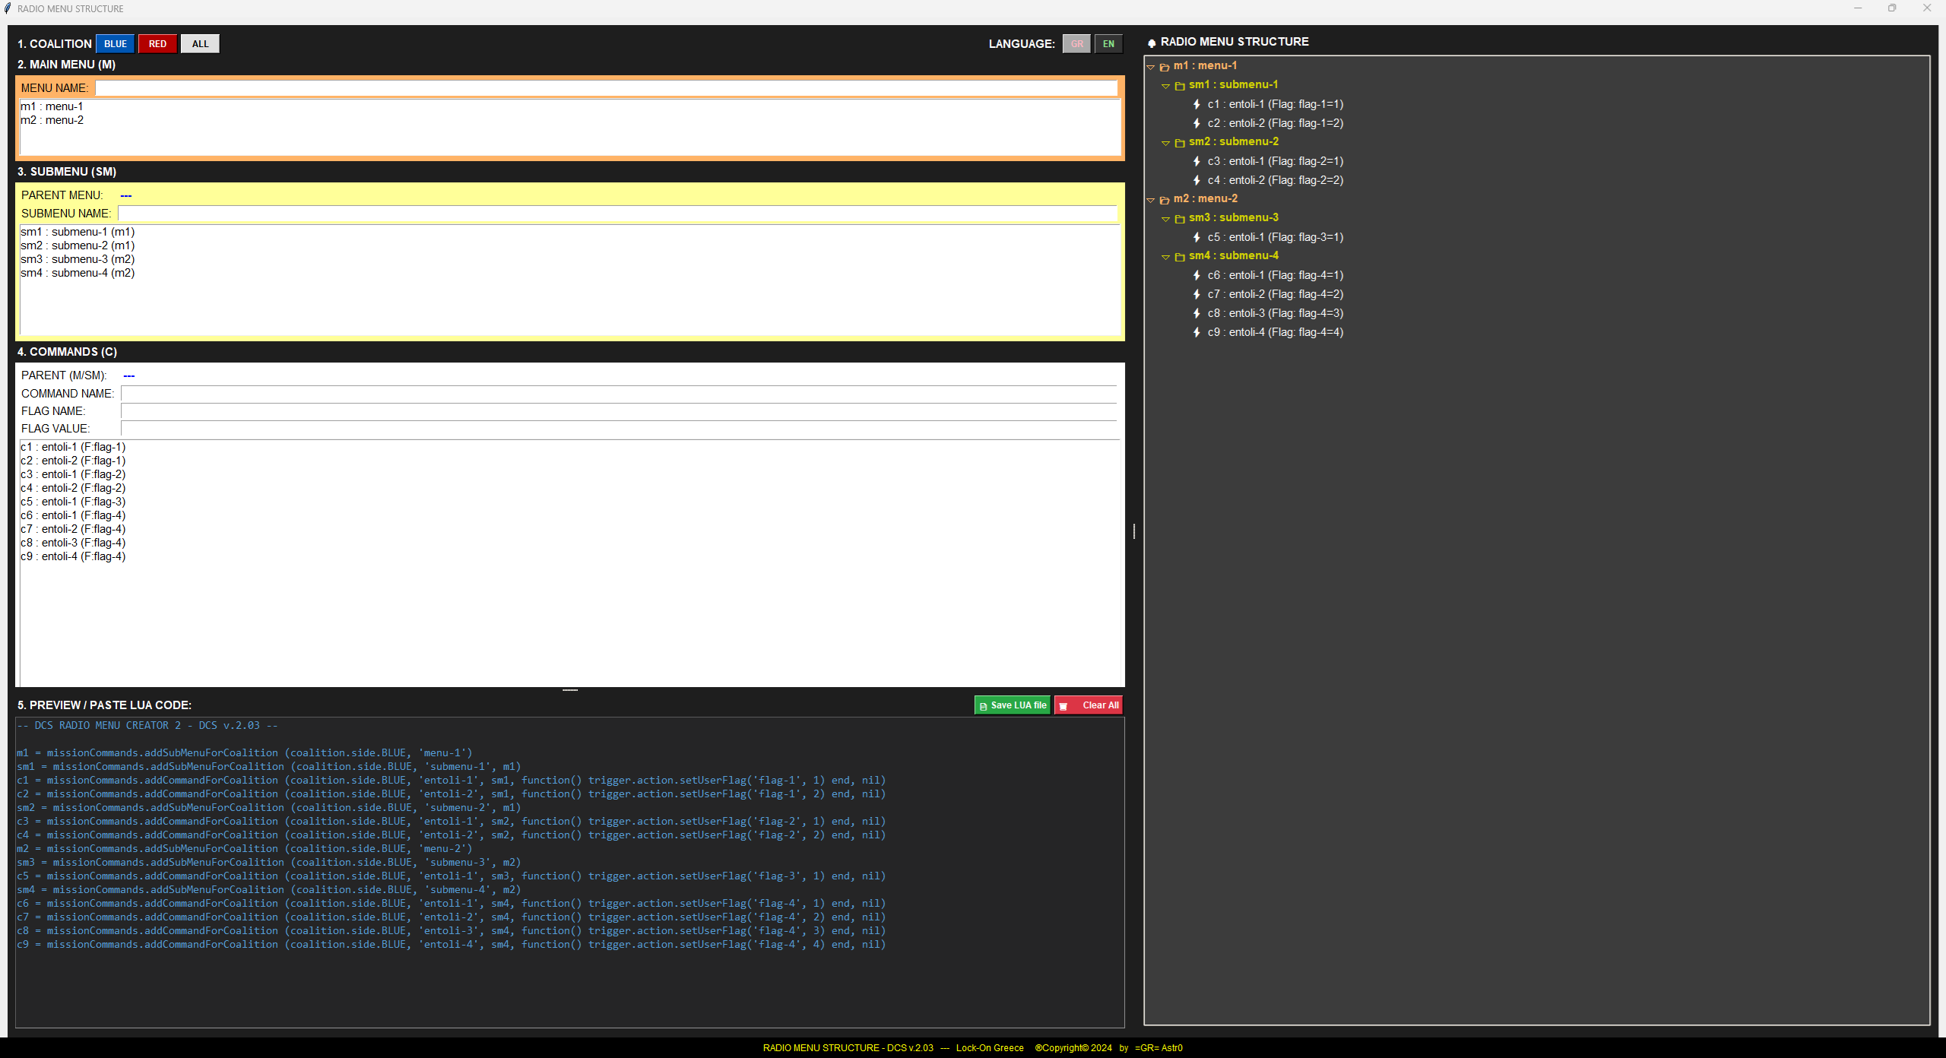Click the lightning icon beside c3 : entoli-1
The width and height of the screenshot is (1946, 1058).
tap(1195, 161)
